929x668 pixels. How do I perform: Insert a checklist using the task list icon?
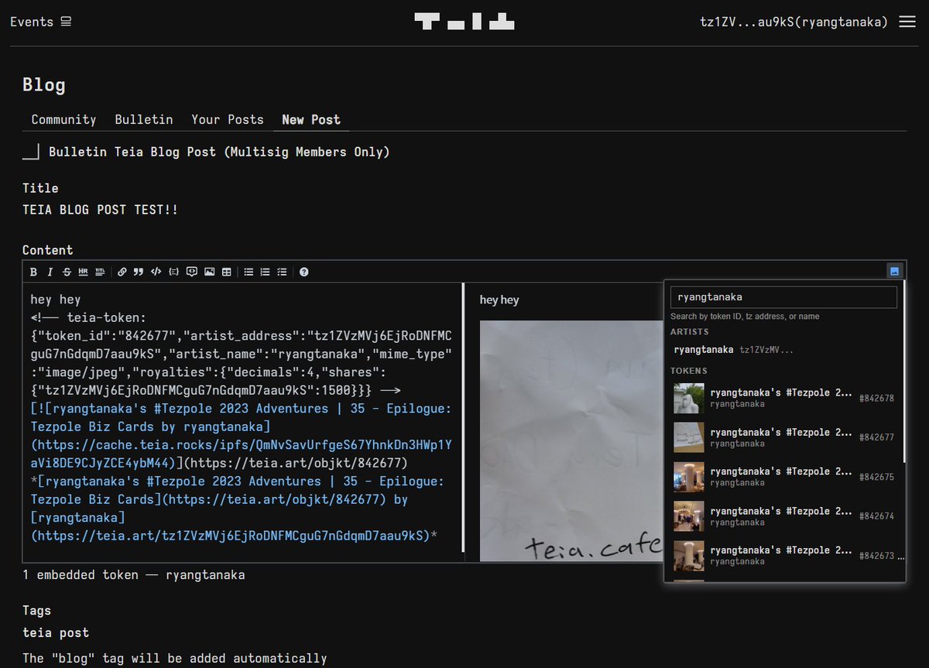tap(282, 272)
